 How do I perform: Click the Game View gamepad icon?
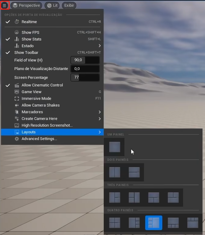(17, 92)
